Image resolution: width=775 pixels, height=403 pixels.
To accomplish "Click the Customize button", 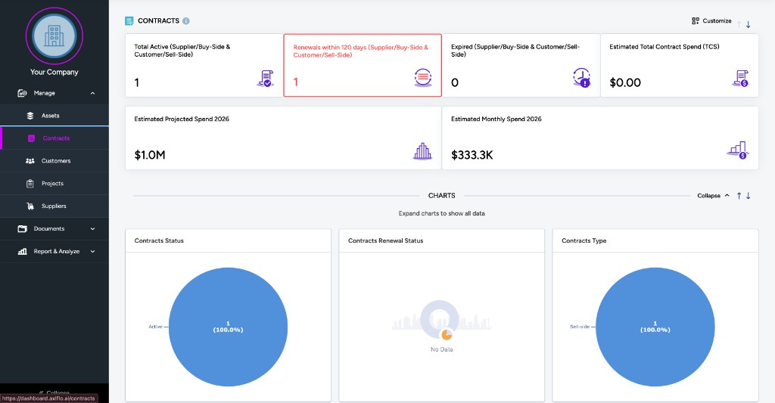I will [x=711, y=20].
